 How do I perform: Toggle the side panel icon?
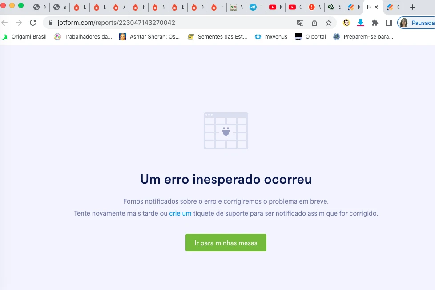(x=388, y=22)
